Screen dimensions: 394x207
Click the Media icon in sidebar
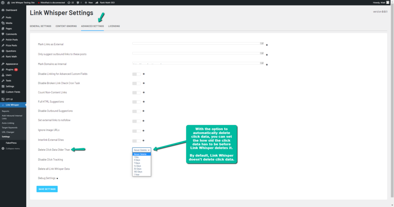3,23
